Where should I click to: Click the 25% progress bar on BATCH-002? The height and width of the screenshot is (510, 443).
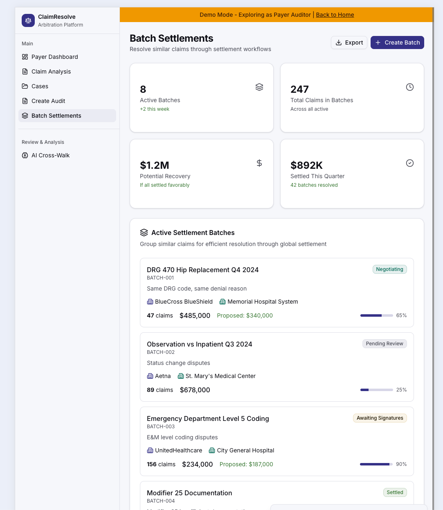point(376,390)
